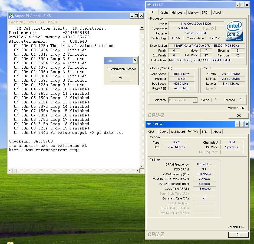The image size is (254, 244).
Task: Switch to Mainboard tab in top CPU-Z
Action: (178, 12)
